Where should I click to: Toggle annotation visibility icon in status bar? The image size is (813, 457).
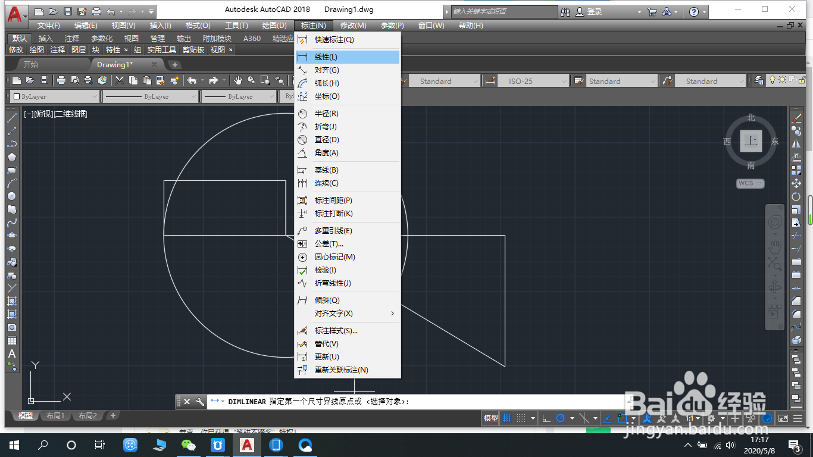[647, 418]
